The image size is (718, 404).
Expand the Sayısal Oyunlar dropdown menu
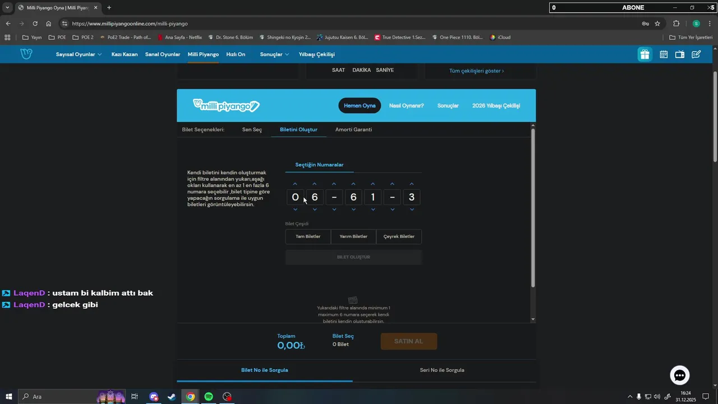pos(79,54)
